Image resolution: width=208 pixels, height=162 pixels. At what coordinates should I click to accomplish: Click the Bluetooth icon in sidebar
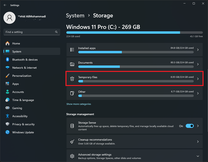point(7,59)
